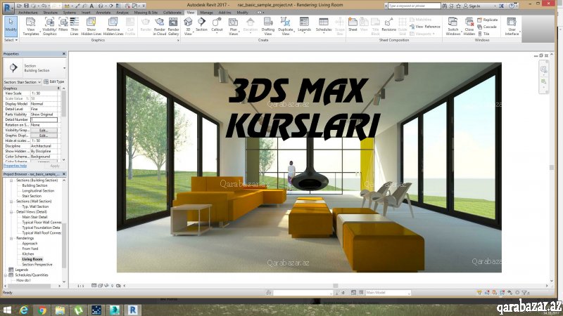This screenshot has width=563, height=316.
Task: Click the search keyword input field
Action: click(414, 6)
